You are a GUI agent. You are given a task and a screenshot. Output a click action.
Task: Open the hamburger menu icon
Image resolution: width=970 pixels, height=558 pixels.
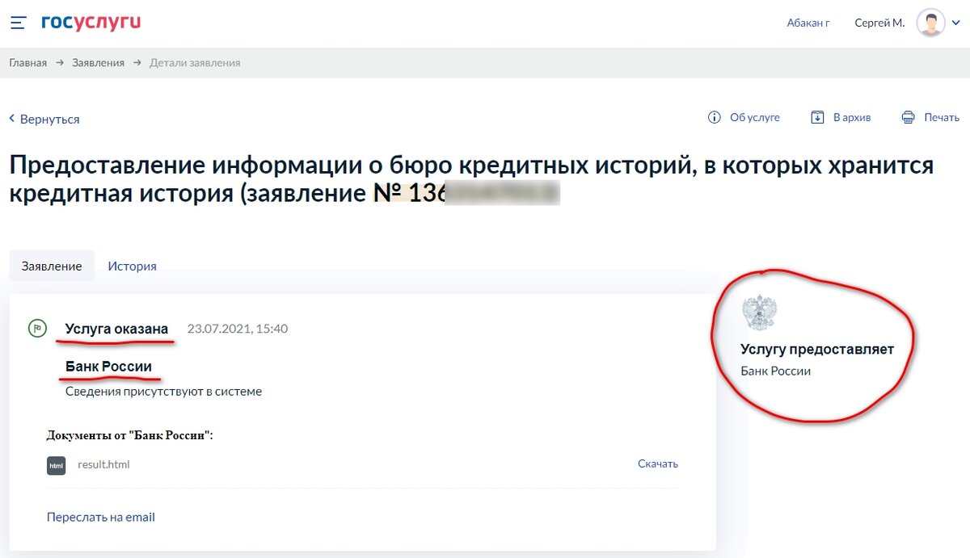(19, 23)
